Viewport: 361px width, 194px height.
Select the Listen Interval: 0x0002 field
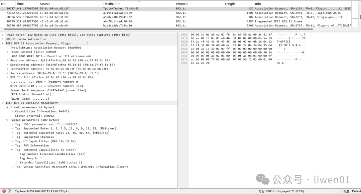(32, 116)
